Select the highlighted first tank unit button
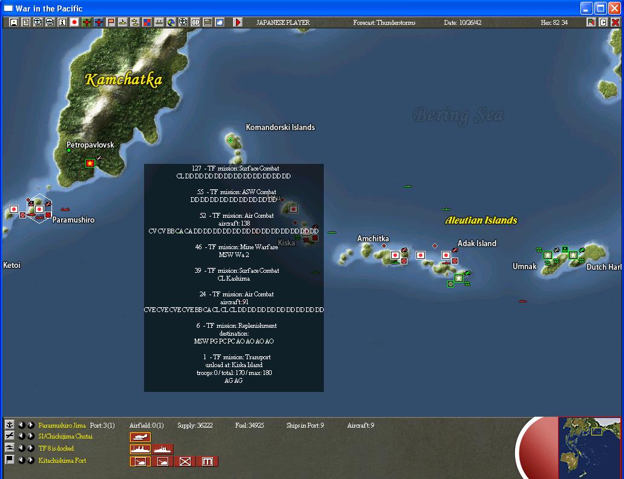 [x=140, y=461]
